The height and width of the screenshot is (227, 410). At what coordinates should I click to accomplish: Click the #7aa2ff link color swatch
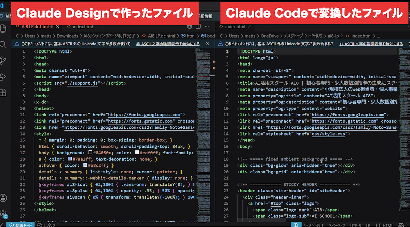69,159
